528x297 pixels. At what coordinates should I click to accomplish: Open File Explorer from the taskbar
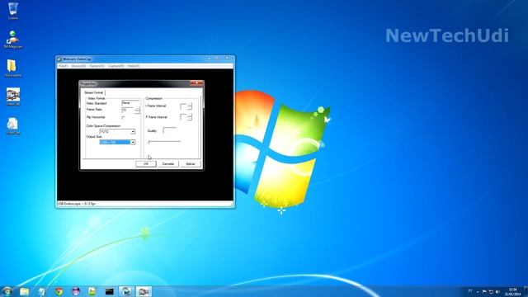point(24,291)
